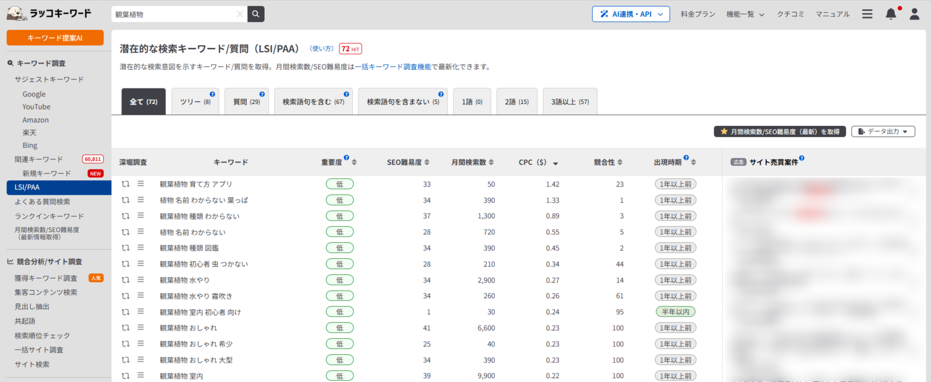Open 新規キーワード in sidebar
931x382 pixels.
coord(47,173)
